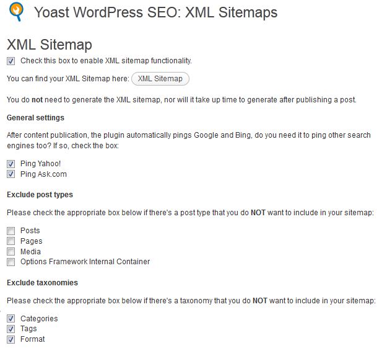The image size is (382, 356).
Task: Check the Pages exclusion checkbox
Action: [11, 241]
